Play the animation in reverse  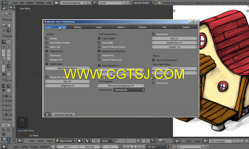pyautogui.click(x=132, y=147)
